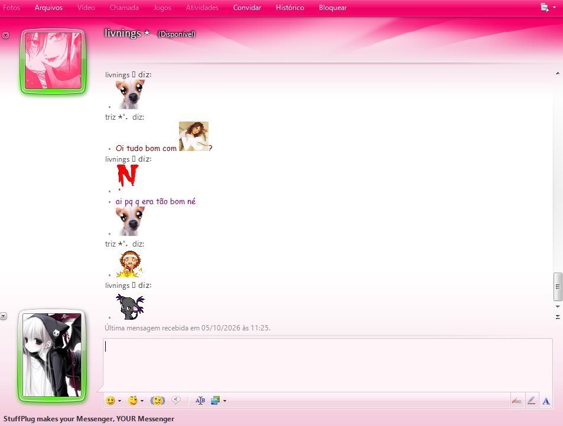Image resolution: width=563 pixels, height=426 pixels.
Task: Expand the emoticon picker dropdown arrow
Action: pyautogui.click(x=119, y=401)
